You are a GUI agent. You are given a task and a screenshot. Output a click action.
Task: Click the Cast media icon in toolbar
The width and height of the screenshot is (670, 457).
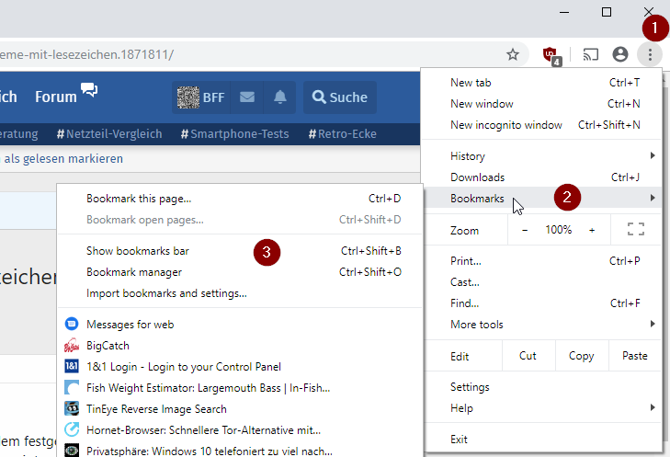[x=591, y=54]
